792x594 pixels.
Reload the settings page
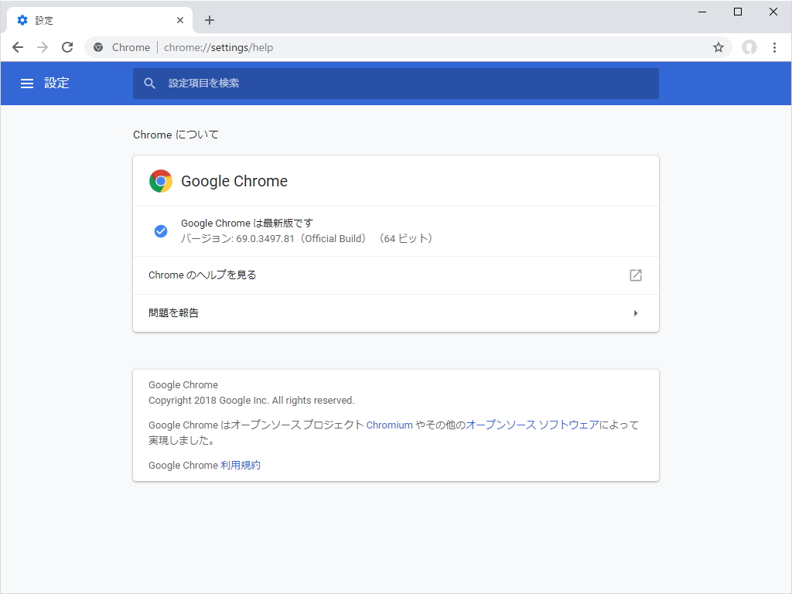[67, 47]
